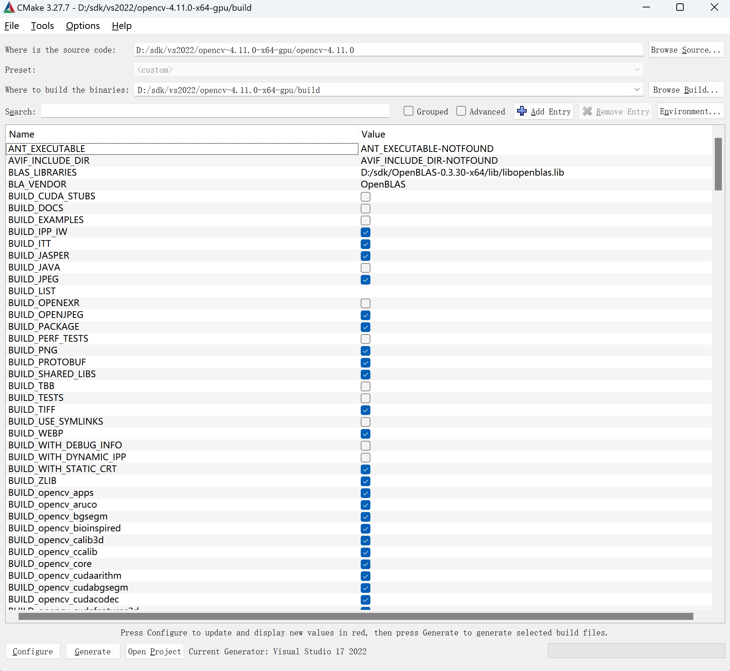Click inside the Search field

pos(215,111)
